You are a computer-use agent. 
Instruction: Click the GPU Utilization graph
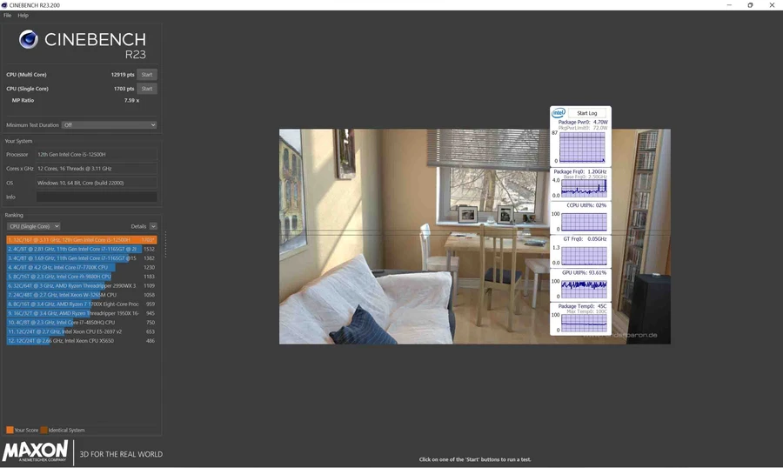pyautogui.click(x=584, y=289)
